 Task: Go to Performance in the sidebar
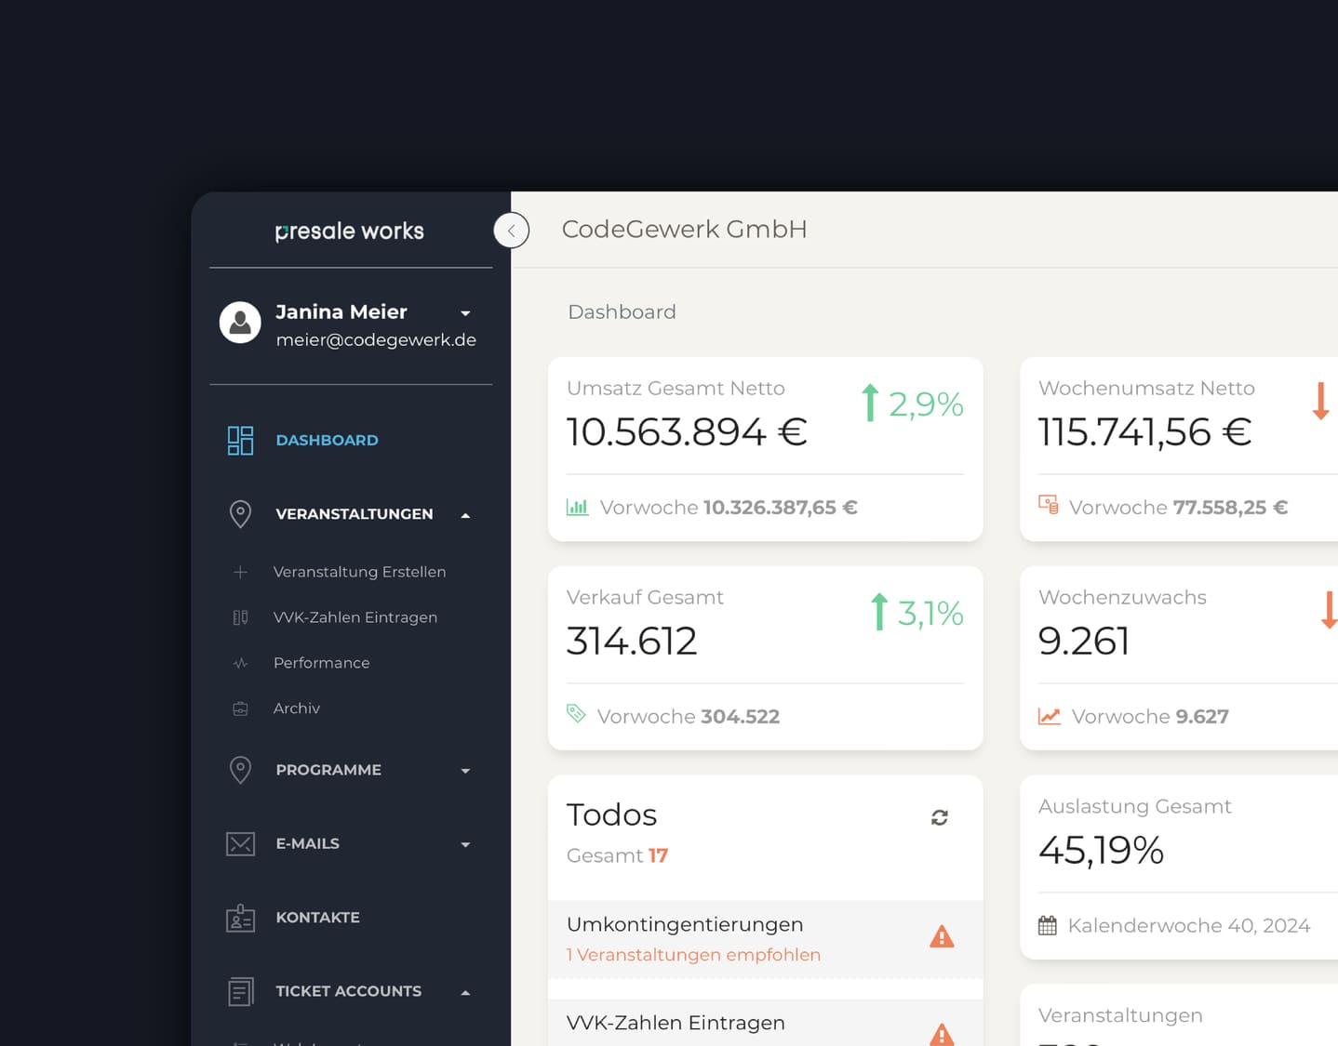click(x=321, y=663)
